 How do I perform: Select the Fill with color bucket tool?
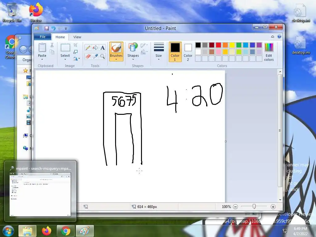tap(95, 48)
